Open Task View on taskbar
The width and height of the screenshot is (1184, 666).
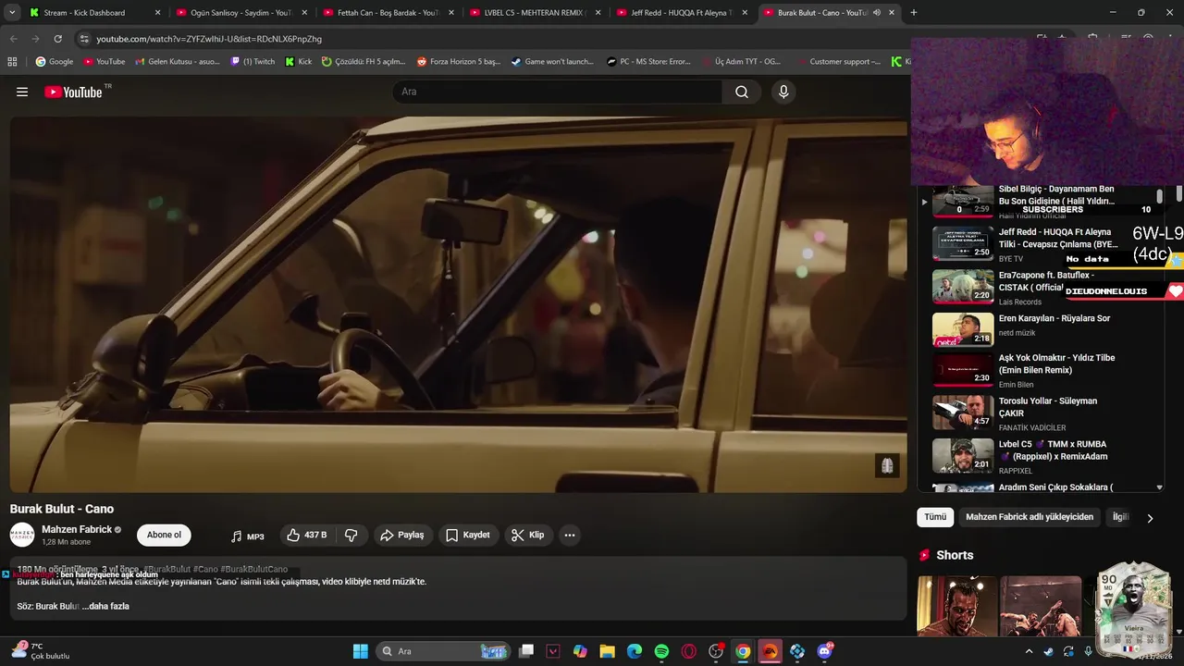526,651
